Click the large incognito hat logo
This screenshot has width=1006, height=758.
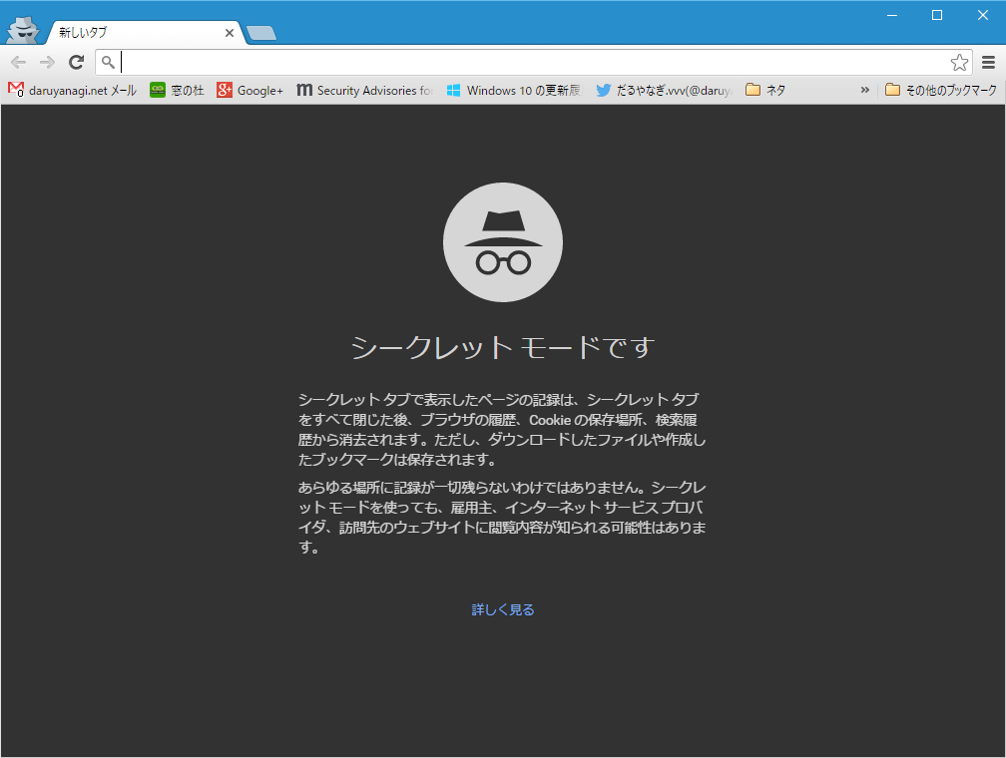503,242
